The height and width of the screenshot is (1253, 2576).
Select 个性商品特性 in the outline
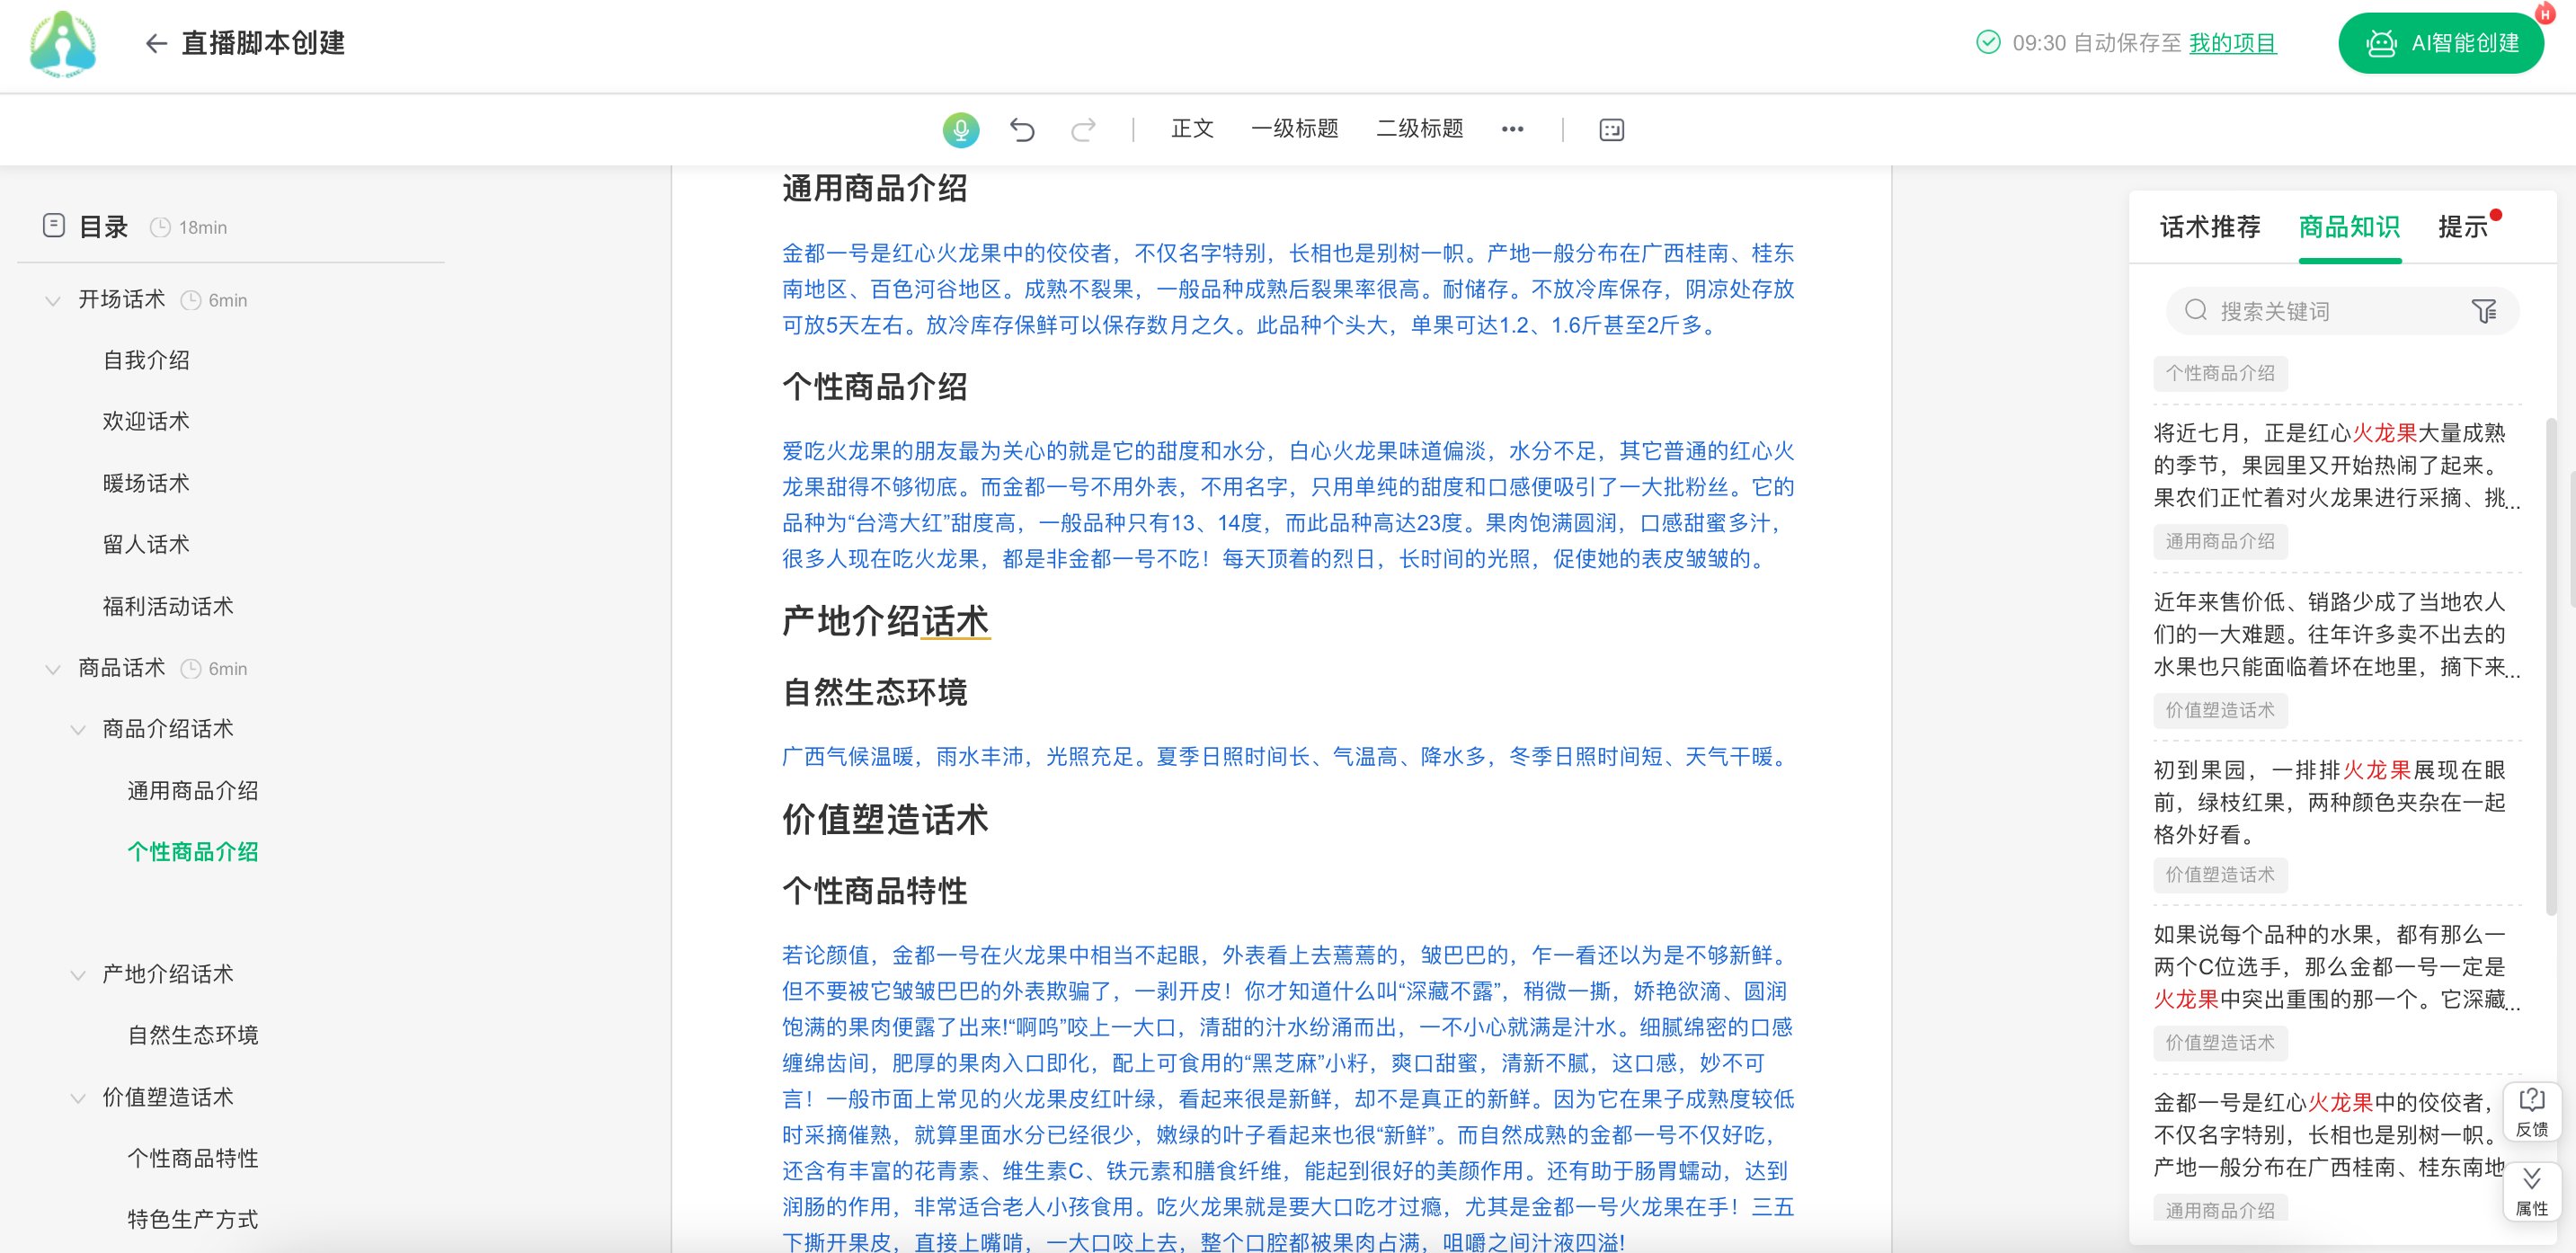[193, 1159]
